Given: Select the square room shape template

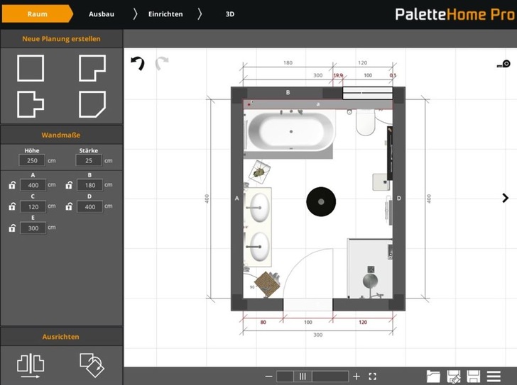Looking at the screenshot, I should coord(31,69).
